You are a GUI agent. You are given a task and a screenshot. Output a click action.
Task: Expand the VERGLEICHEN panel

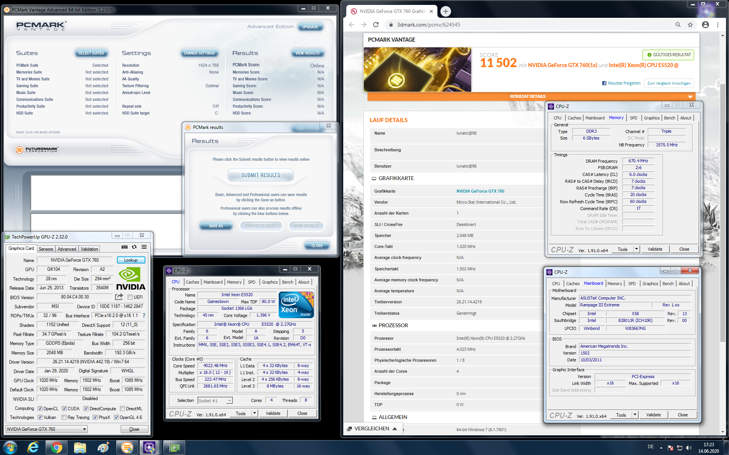(372, 428)
